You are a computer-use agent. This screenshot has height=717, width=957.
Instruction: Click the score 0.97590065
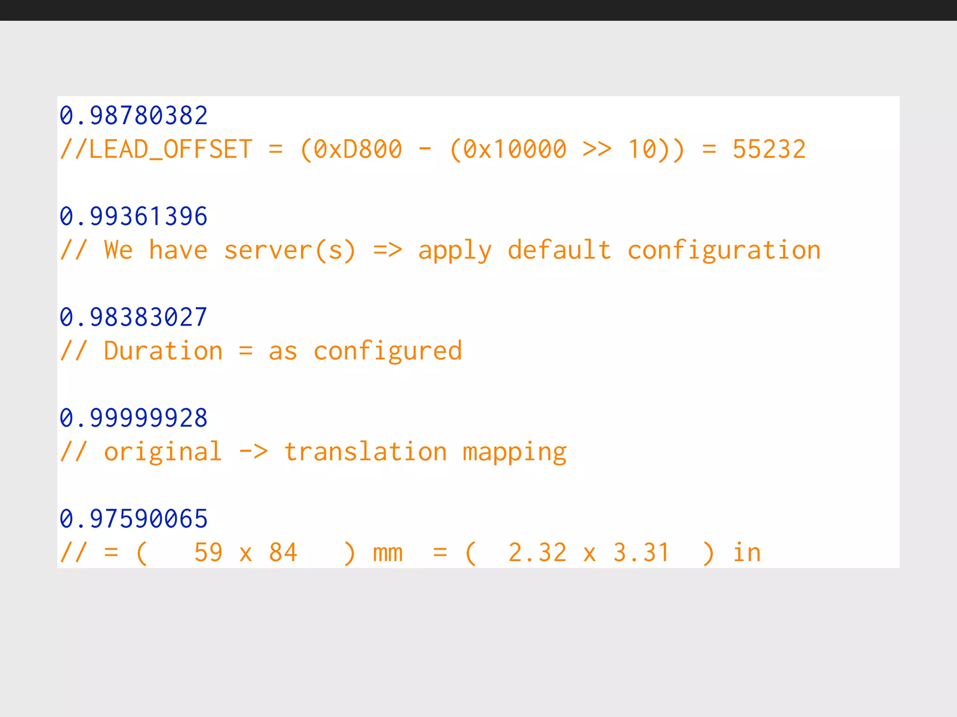coord(134,519)
